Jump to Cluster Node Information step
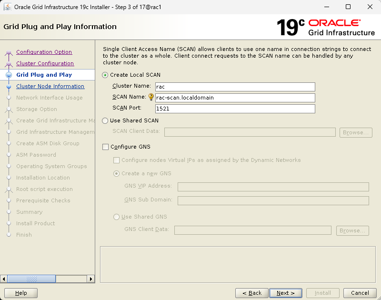This screenshot has width=381, height=300. click(50, 86)
